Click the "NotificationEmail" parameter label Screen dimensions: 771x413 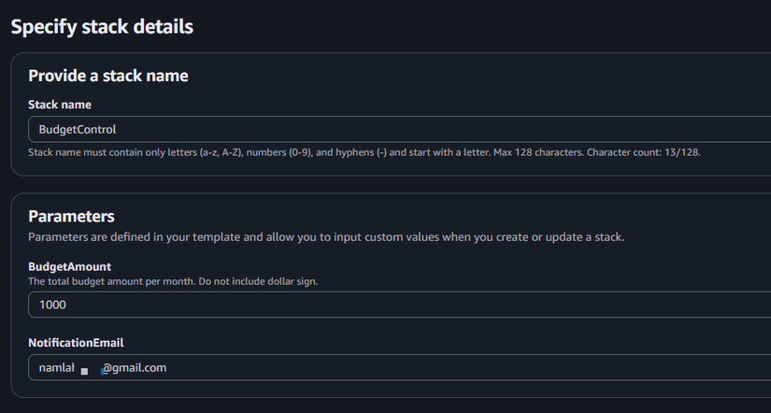pos(76,343)
